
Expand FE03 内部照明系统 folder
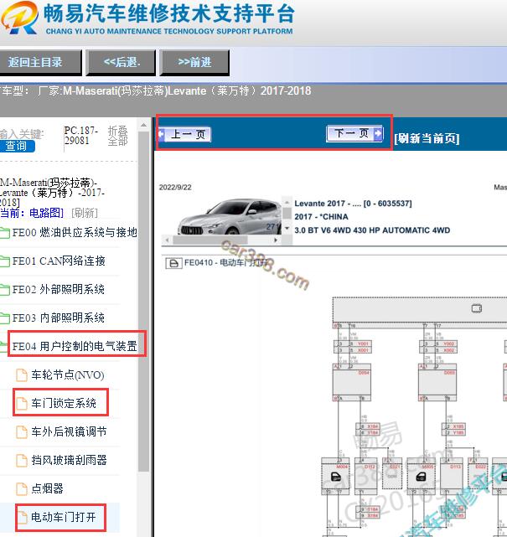[x=58, y=318]
